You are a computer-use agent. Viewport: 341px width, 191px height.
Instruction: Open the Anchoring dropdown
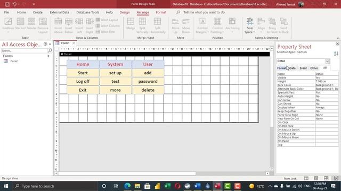click(x=232, y=25)
